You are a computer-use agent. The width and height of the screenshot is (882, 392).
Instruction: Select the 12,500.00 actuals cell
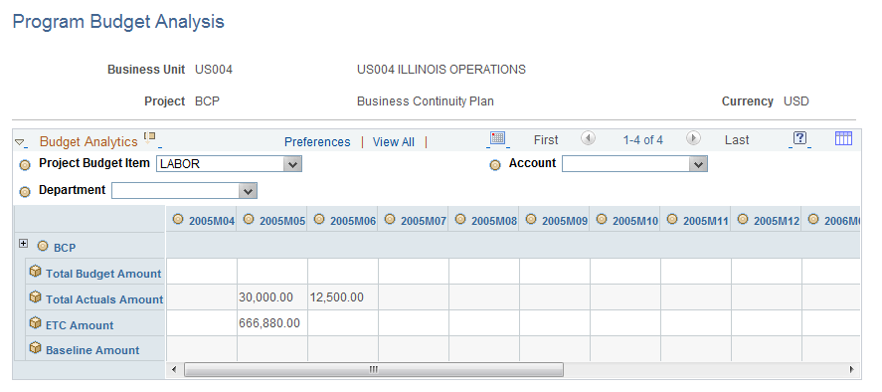[x=343, y=296]
